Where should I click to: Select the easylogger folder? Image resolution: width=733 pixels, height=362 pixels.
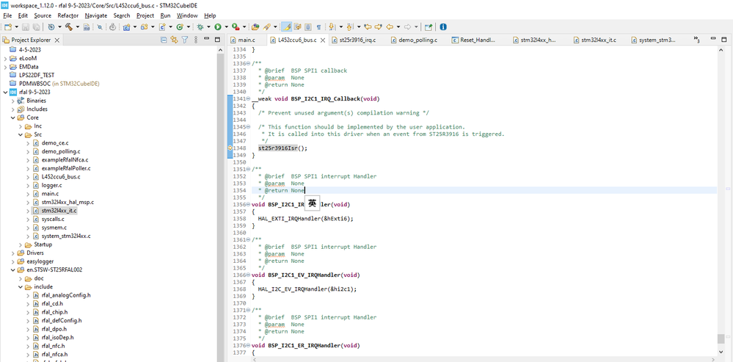point(40,261)
